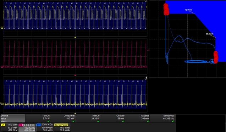Click the value row label

pos(3,119)
